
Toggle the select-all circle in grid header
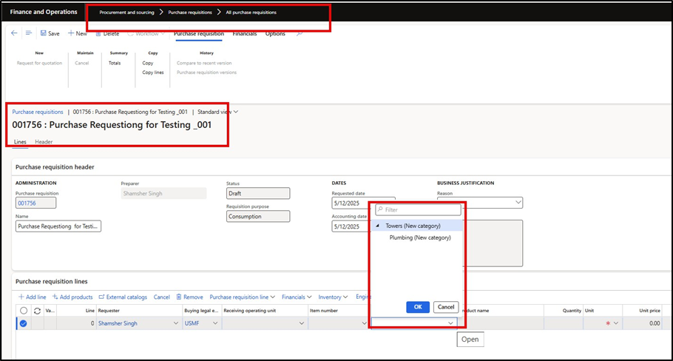[24, 311]
